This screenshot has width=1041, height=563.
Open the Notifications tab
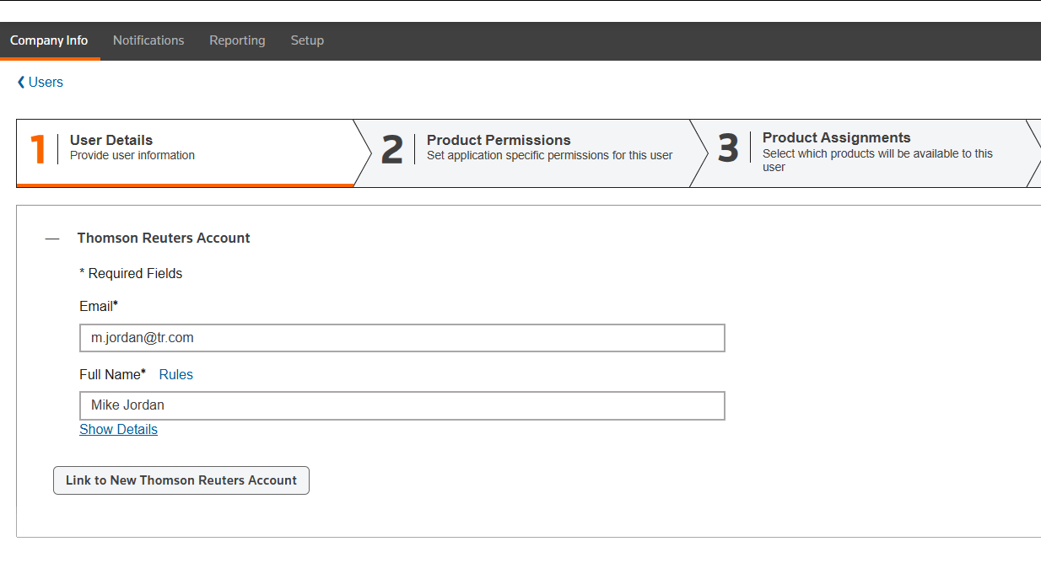tap(148, 40)
